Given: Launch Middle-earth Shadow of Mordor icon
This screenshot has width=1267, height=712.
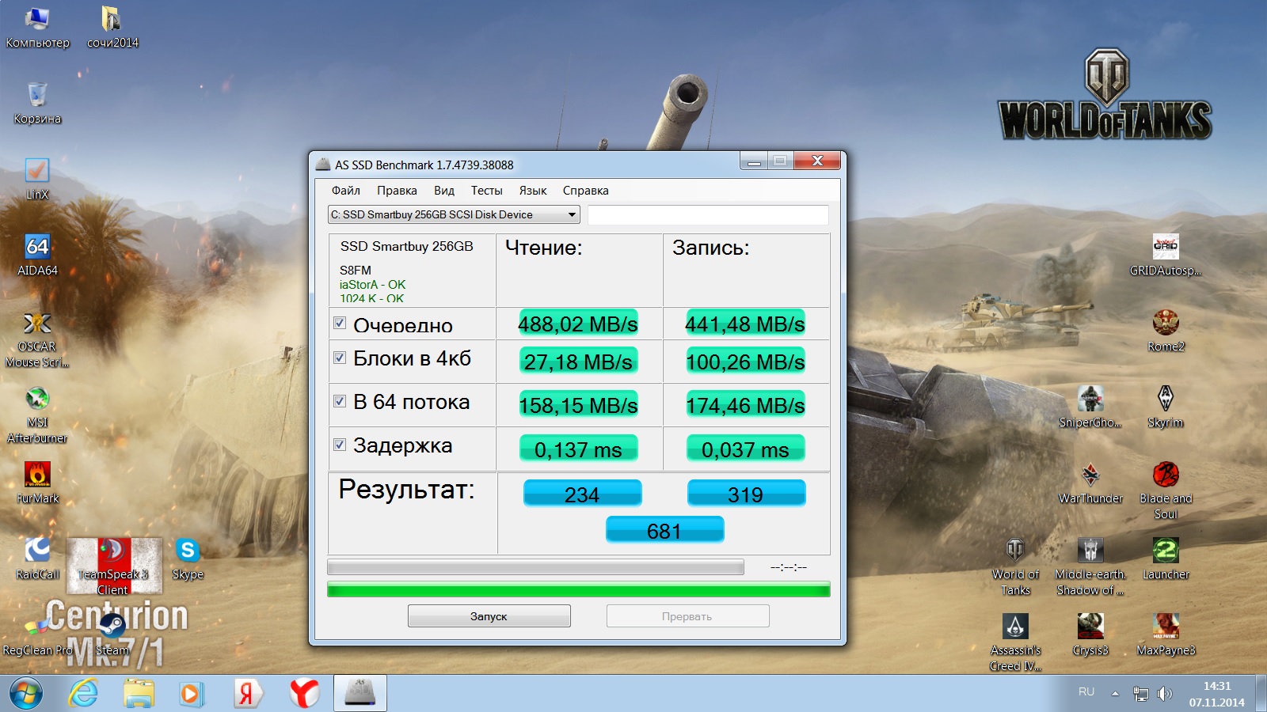Looking at the screenshot, I should coord(1090,567).
